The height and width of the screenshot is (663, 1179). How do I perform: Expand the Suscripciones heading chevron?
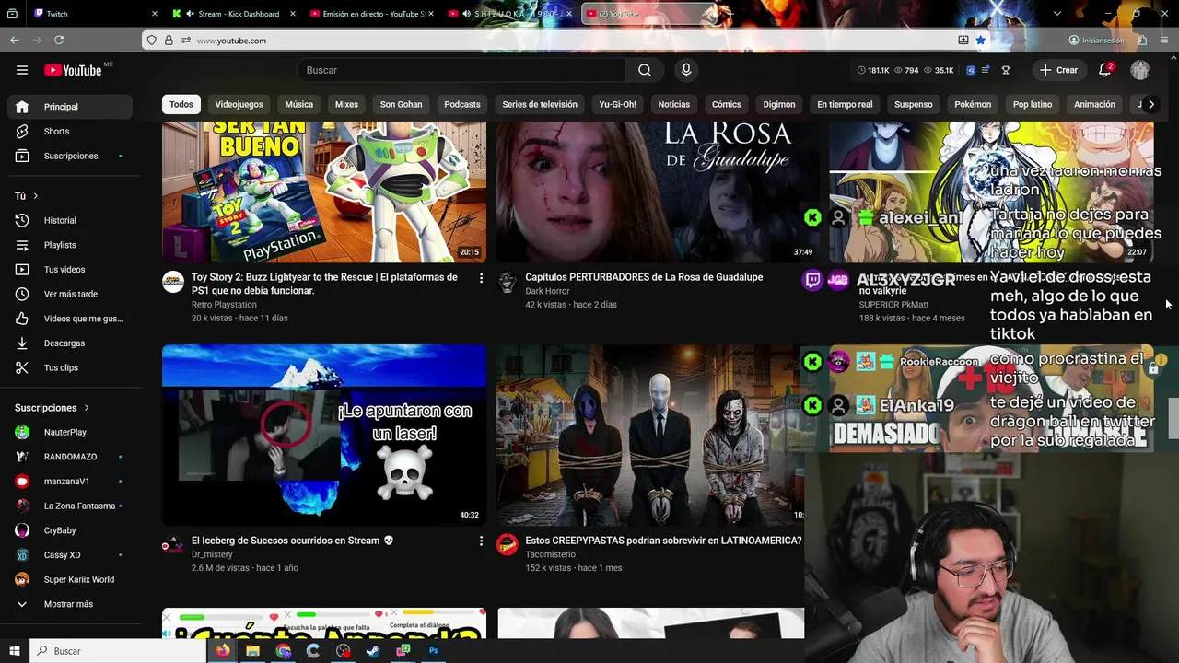[x=87, y=408]
